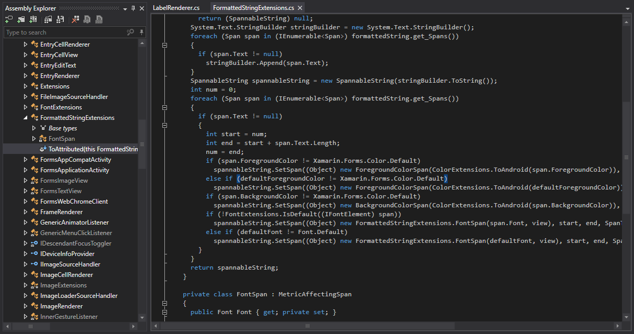Expand the IDeviceInfoProvider node arrow

tap(26, 254)
